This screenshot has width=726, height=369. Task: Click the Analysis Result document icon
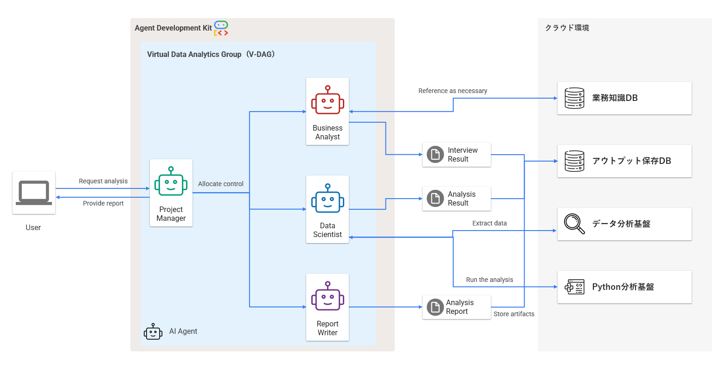pyautogui.click(x=435, y=199)
